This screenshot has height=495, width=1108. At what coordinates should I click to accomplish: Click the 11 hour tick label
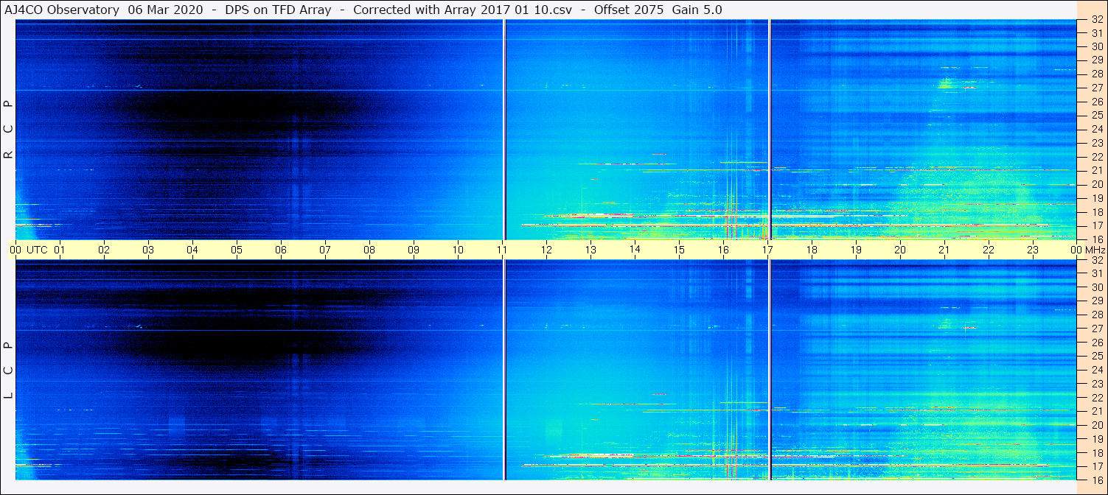502,250
